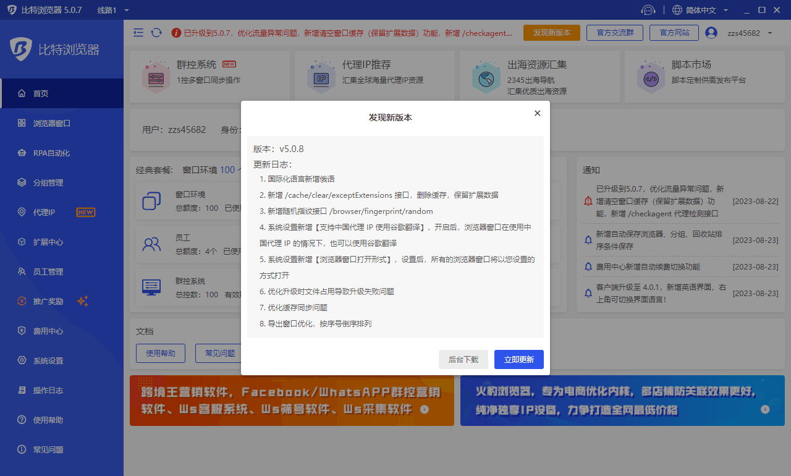Click the orange 发现新版本 button
The width and height of the screenshot is (791, 476).
pyautogui.click(x=551, y=33)
